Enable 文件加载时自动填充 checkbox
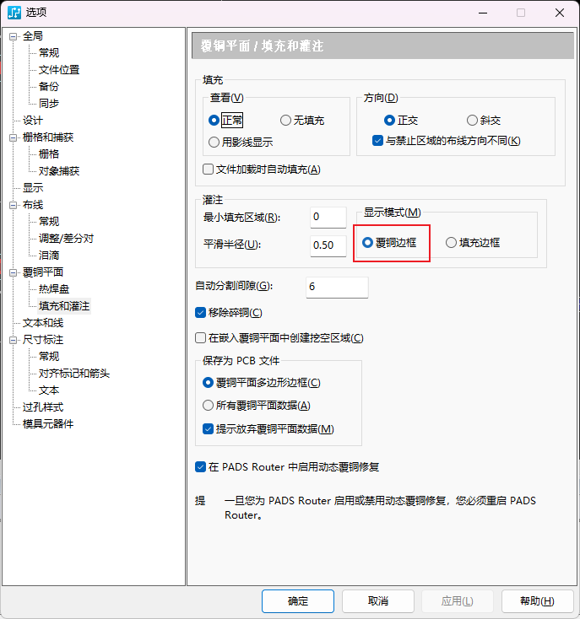The width and height of the screenshot is (580, 619). [x=209, y=170]
